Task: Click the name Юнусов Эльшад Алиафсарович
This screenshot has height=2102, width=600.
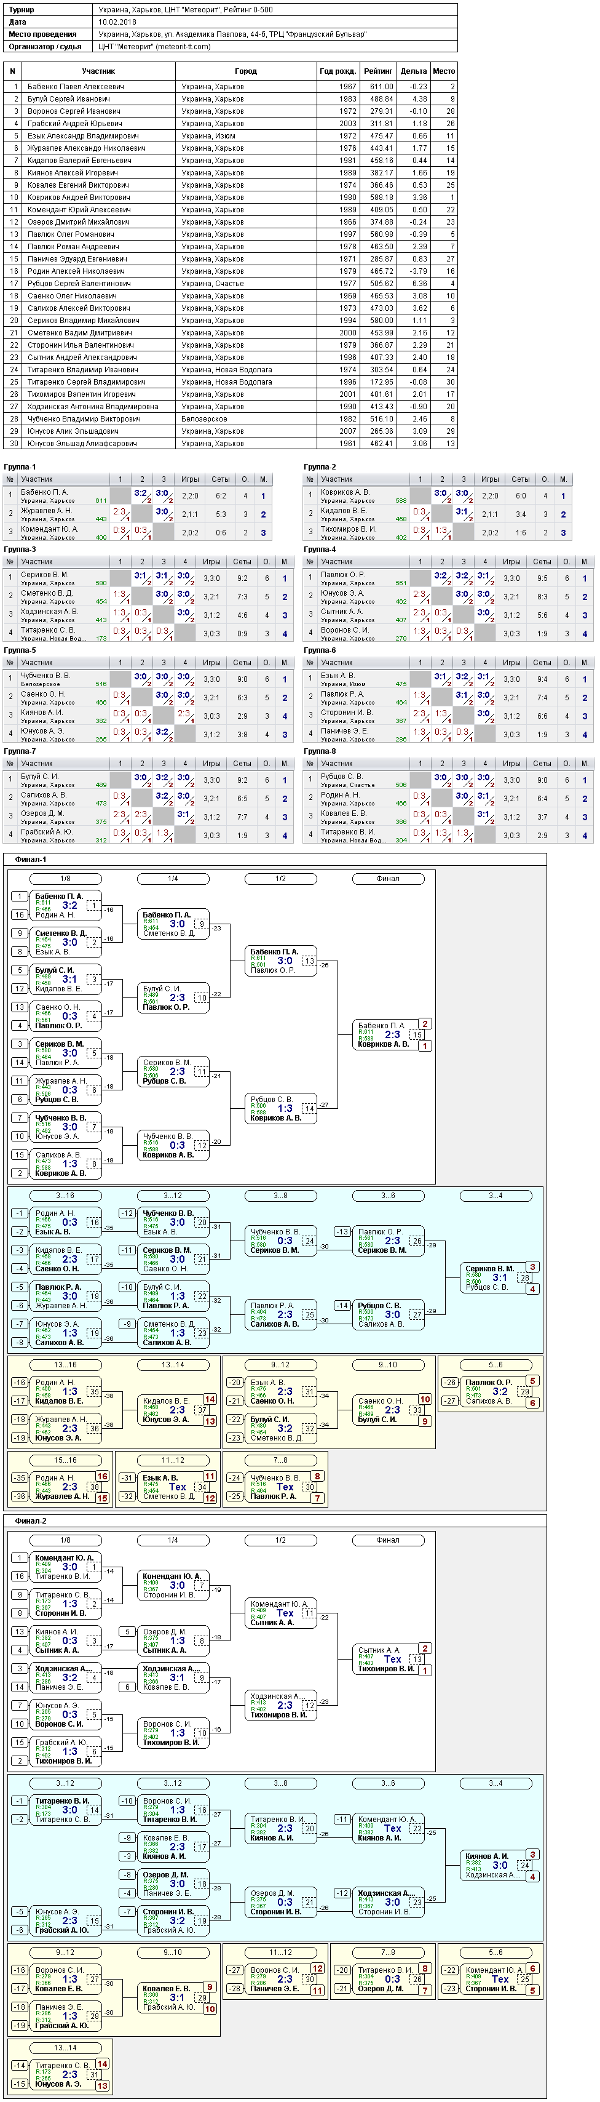Action: tap(82, 443)
